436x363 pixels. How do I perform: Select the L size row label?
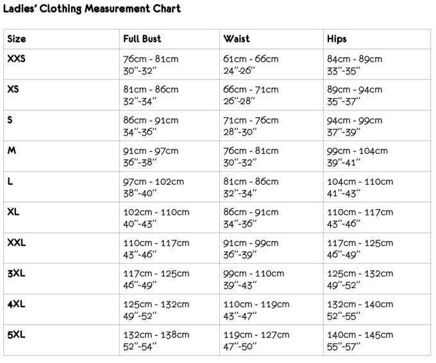(10, 181)
